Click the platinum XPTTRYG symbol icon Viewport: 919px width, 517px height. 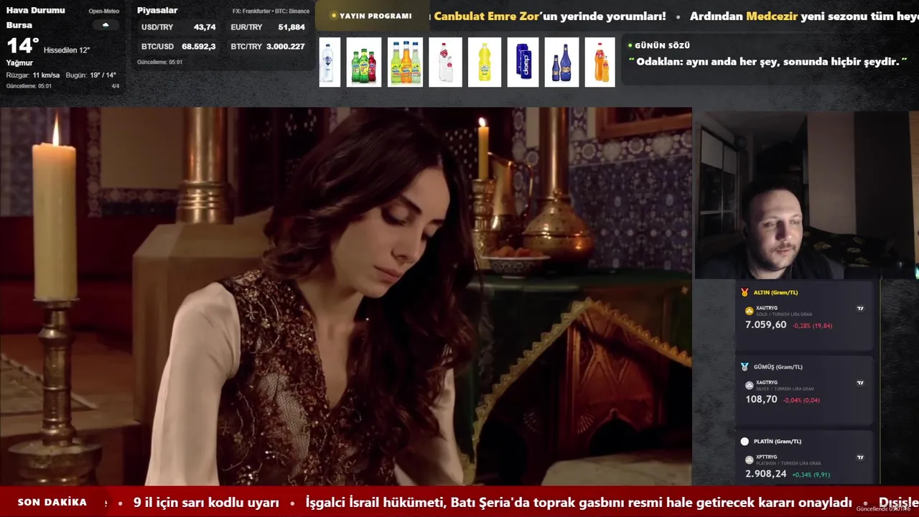750,460
